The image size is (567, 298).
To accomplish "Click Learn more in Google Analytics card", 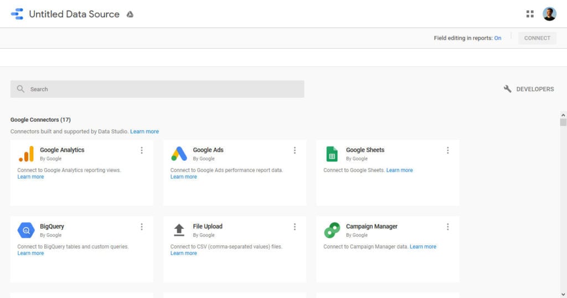I will pos(30,176).
